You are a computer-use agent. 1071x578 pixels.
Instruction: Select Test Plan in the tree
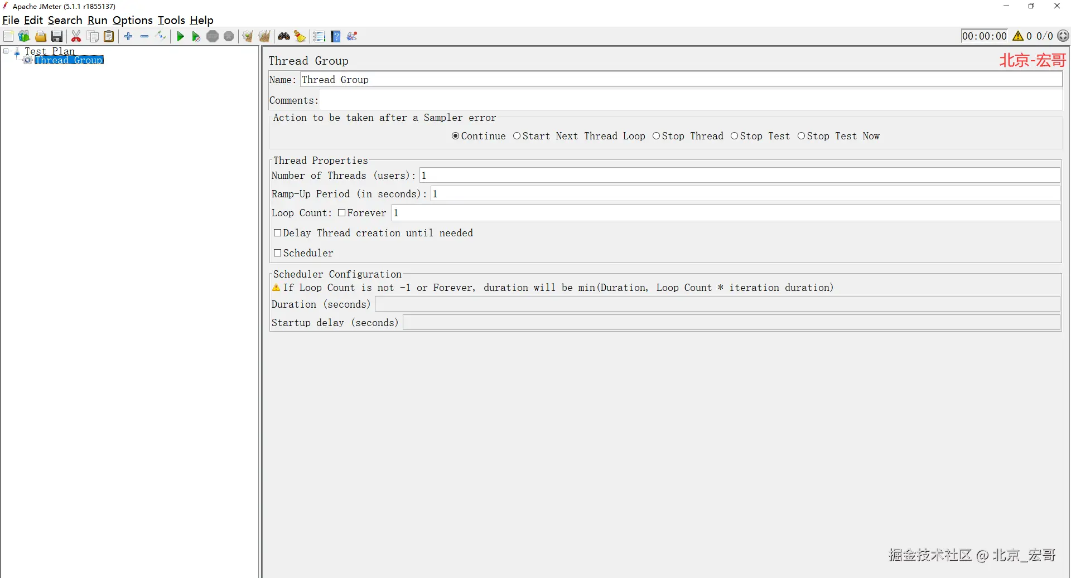click(49, 51)
